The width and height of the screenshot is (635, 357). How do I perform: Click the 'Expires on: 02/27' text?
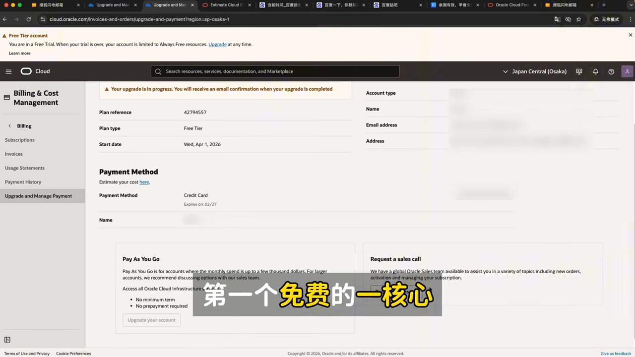pos(200,204)
